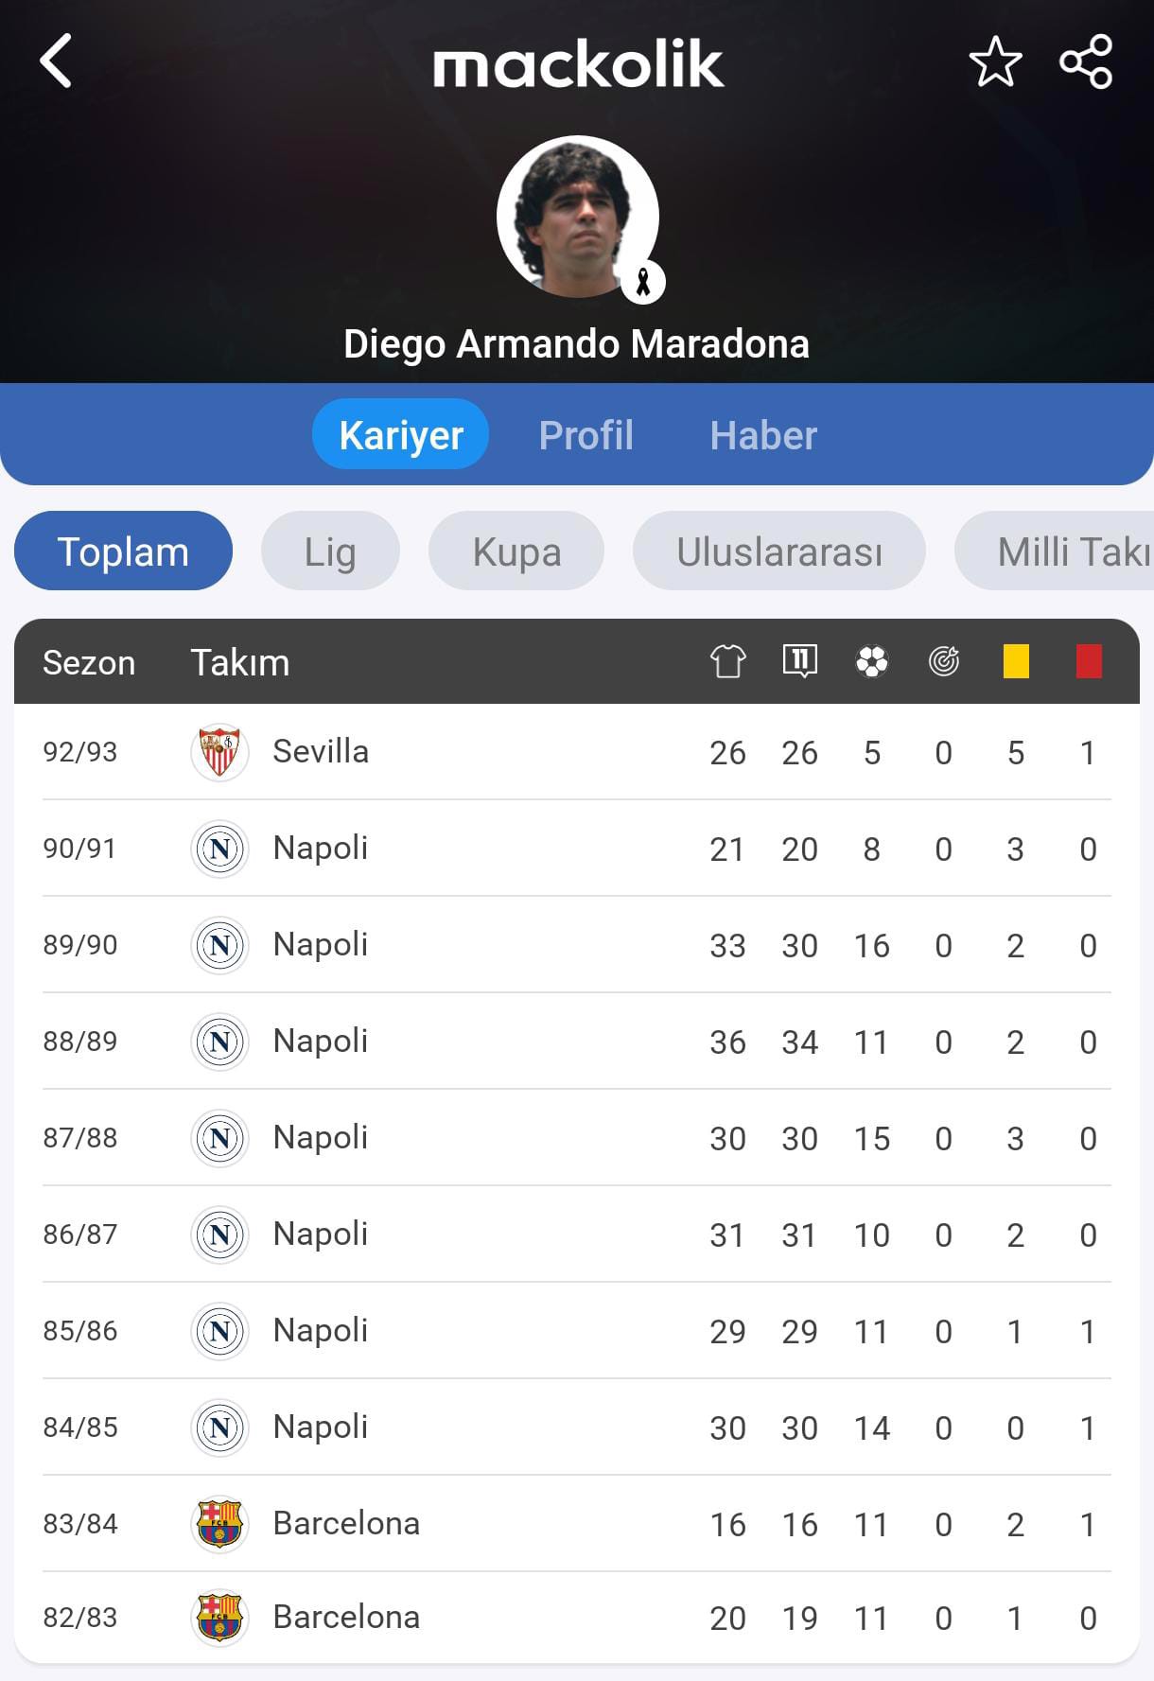1154x1681 pixels.
Task: Open Napoli in the 89/90 row
Action: pos(320,945)
